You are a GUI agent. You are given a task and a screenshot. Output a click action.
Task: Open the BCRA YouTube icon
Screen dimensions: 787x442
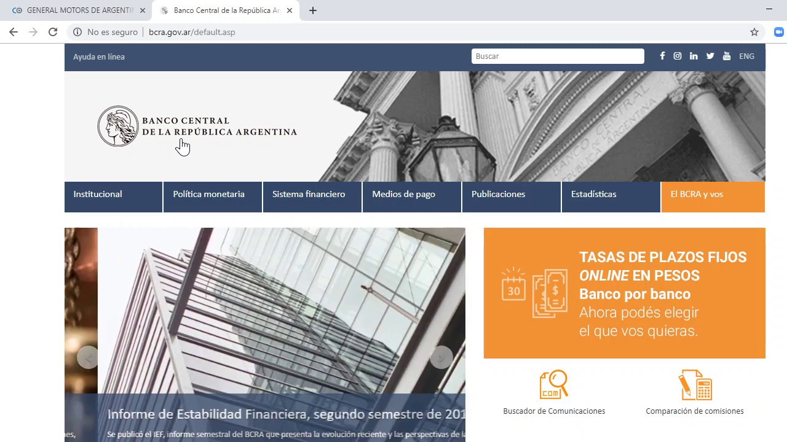click(x=727, y=56)
